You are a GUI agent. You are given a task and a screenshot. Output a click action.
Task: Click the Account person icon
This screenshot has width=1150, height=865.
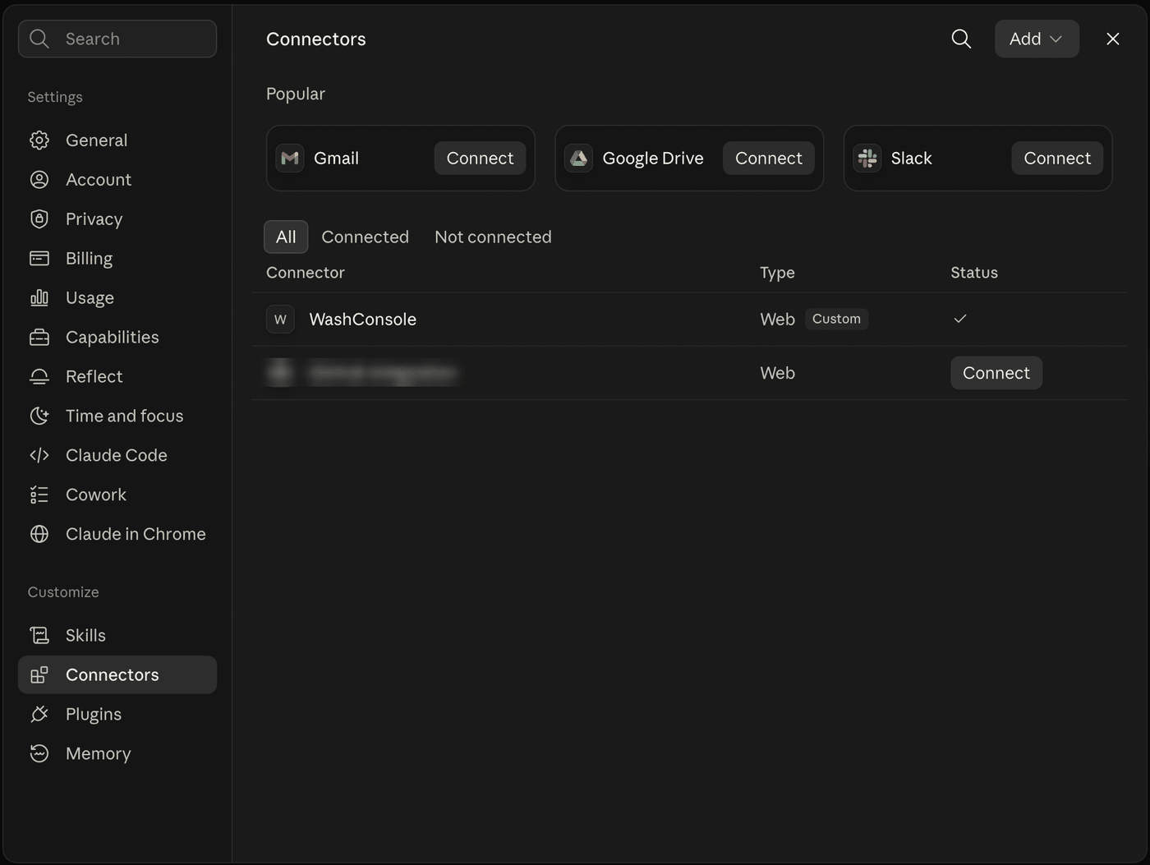pyautogui.click(x=39, y=180)
